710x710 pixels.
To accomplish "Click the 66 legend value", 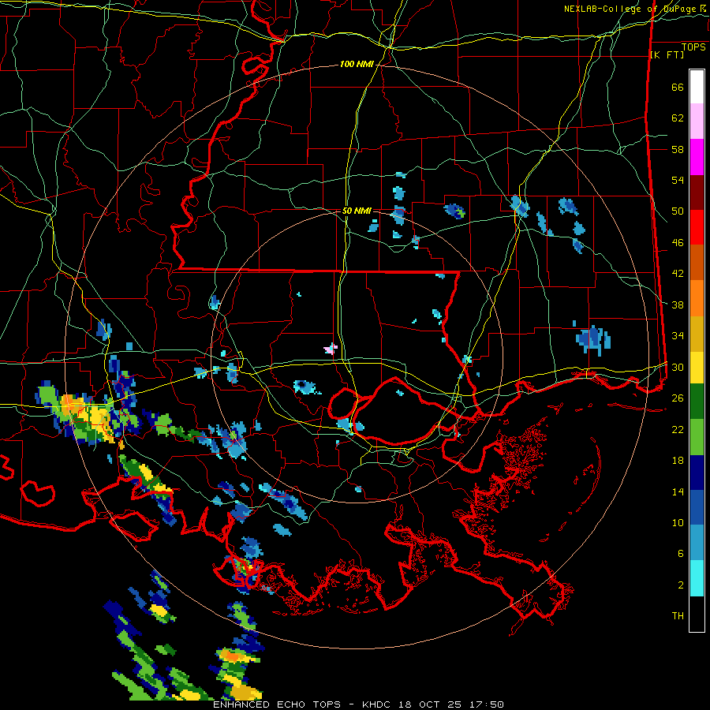I will [678, 87].
